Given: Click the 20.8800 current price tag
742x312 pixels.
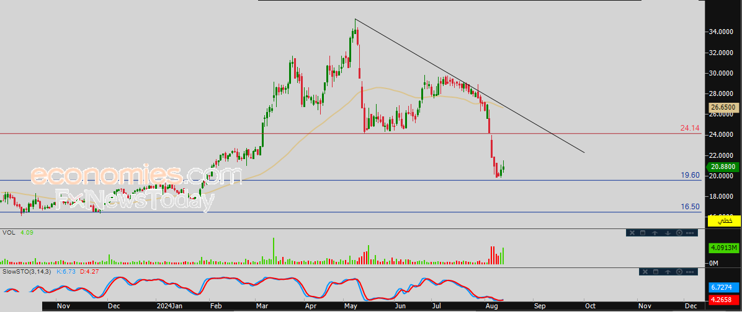Looking at the screenshot, I should (723, 167).
